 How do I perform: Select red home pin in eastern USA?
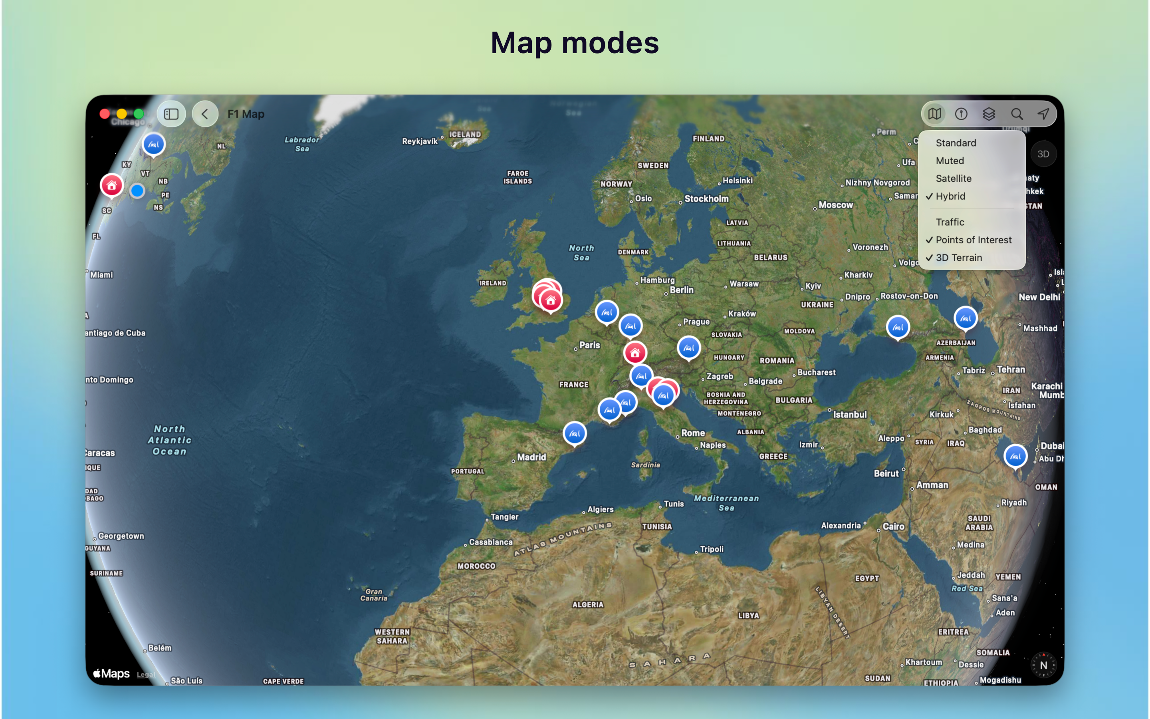click(112, 185)
